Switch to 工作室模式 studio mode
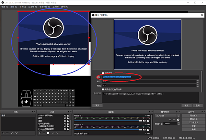Image resolution: width=206 pixels, height=140 pixels. (193, 123)
